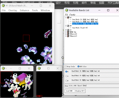Screen dimensions: 119x98
Task: Open Options menu in Available Bands List
Action: coord(73,15)
